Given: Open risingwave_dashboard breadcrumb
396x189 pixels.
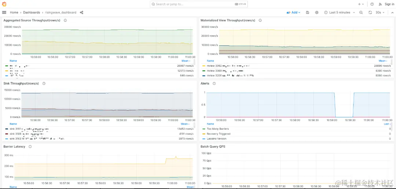Looking at the screenshot, I should [60, 12].
